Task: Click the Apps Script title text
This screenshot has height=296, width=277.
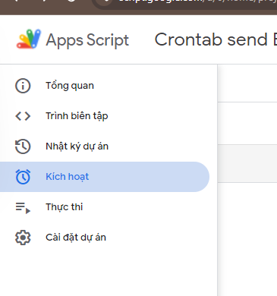Action: (87, 40)
